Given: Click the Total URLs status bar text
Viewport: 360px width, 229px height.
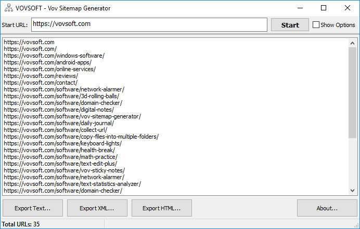Looking at the screenshot, I should 21,224.
